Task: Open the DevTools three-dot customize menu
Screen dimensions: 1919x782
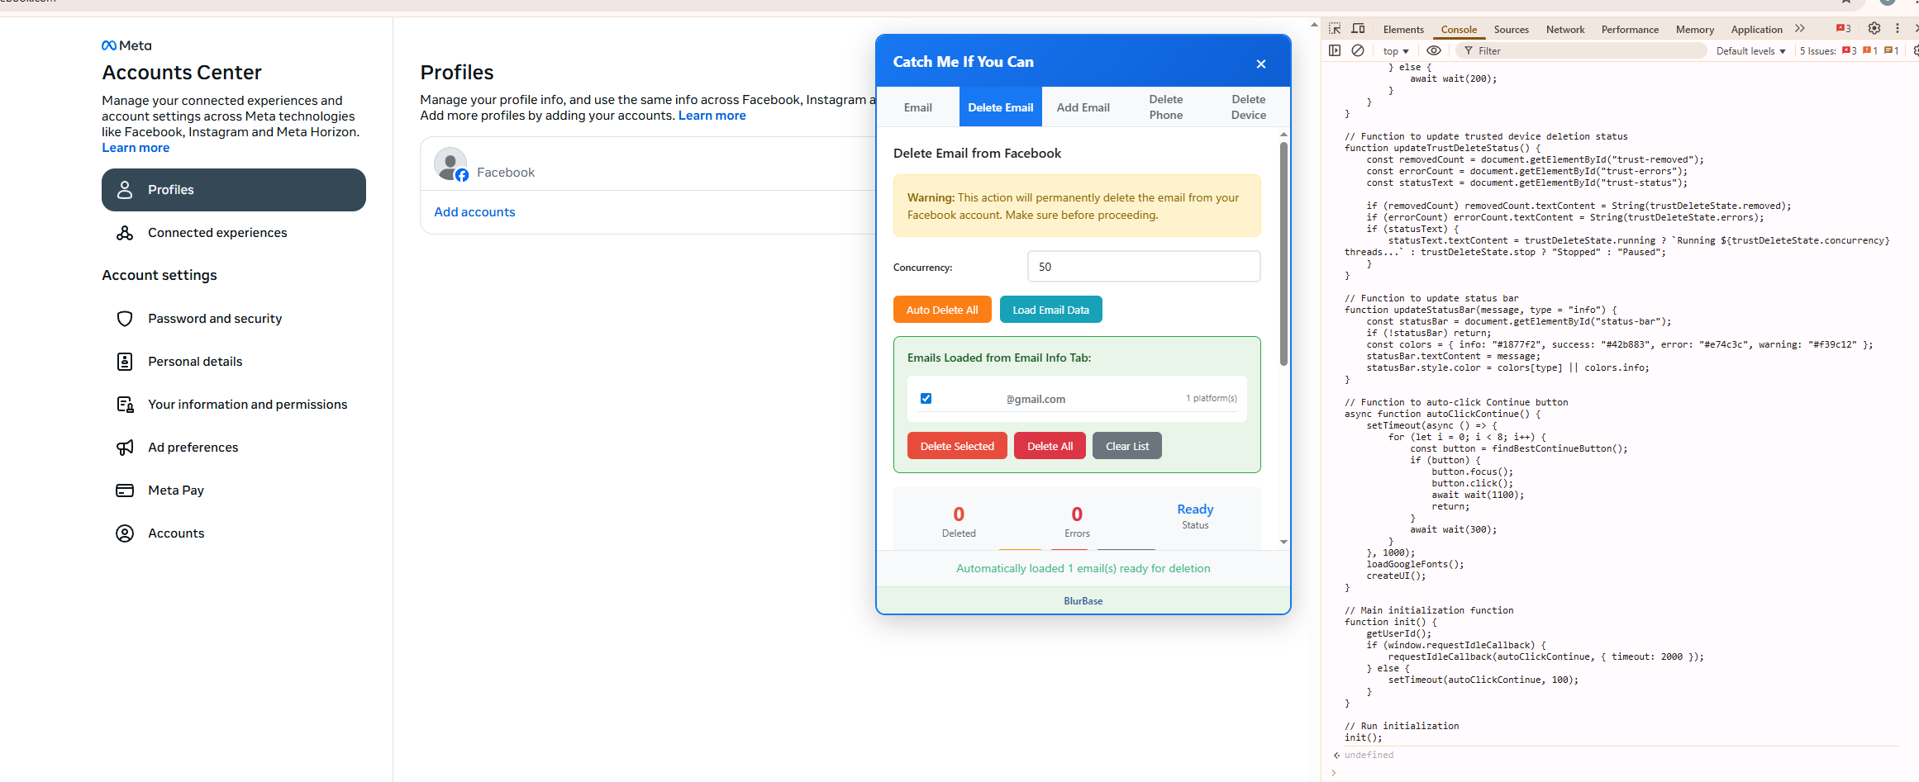Action: (x=1898, y=28)
